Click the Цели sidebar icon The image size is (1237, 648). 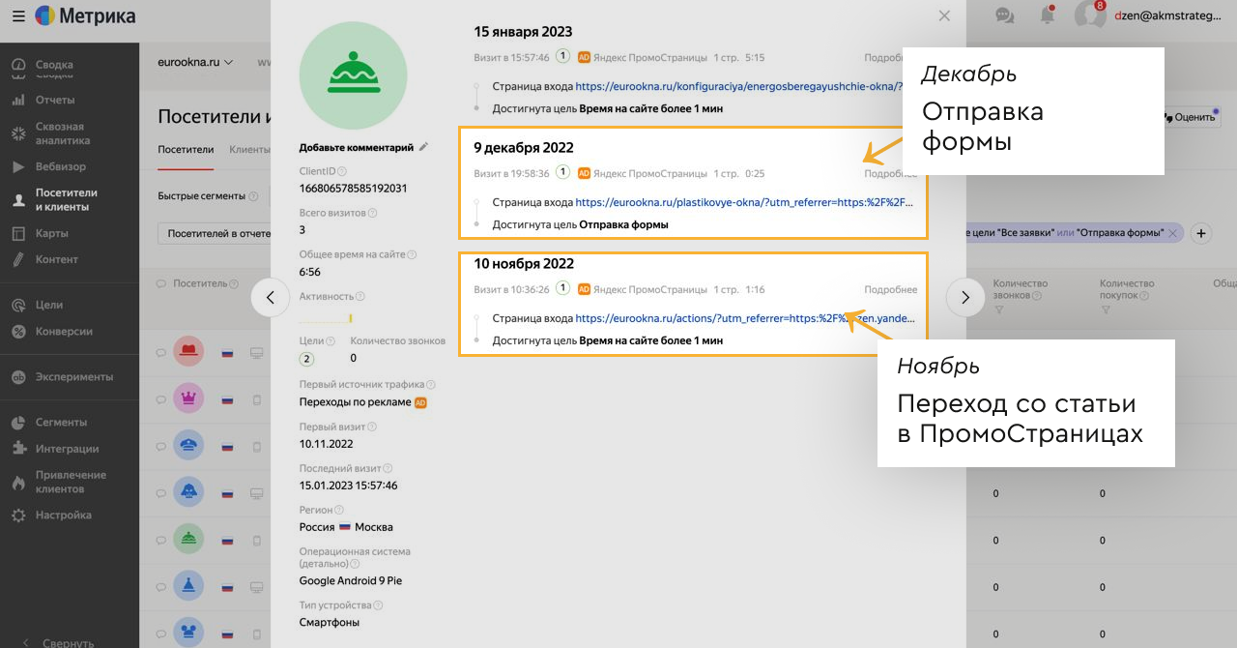[17, 305]
